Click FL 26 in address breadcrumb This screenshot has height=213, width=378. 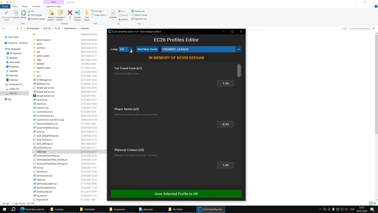57,28
